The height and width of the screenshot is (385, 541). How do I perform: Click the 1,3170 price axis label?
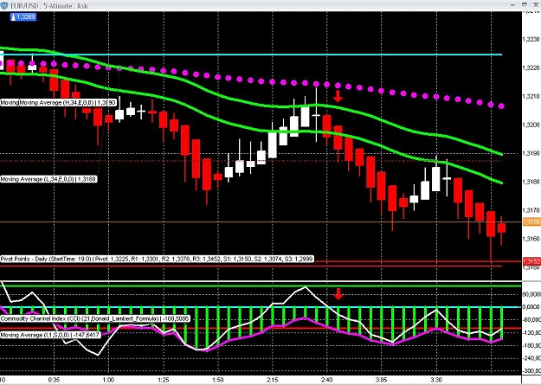click(x=531, y=209)
